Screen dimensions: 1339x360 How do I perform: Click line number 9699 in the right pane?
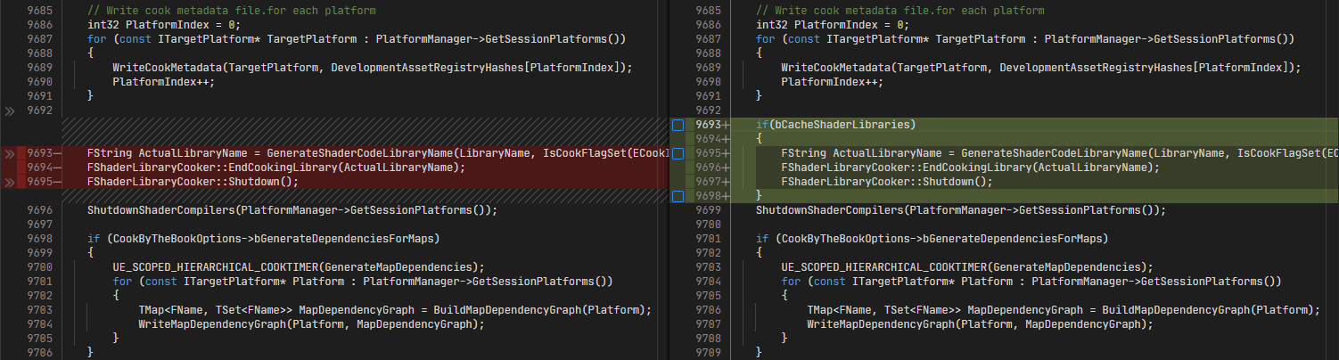click(709, 210)
